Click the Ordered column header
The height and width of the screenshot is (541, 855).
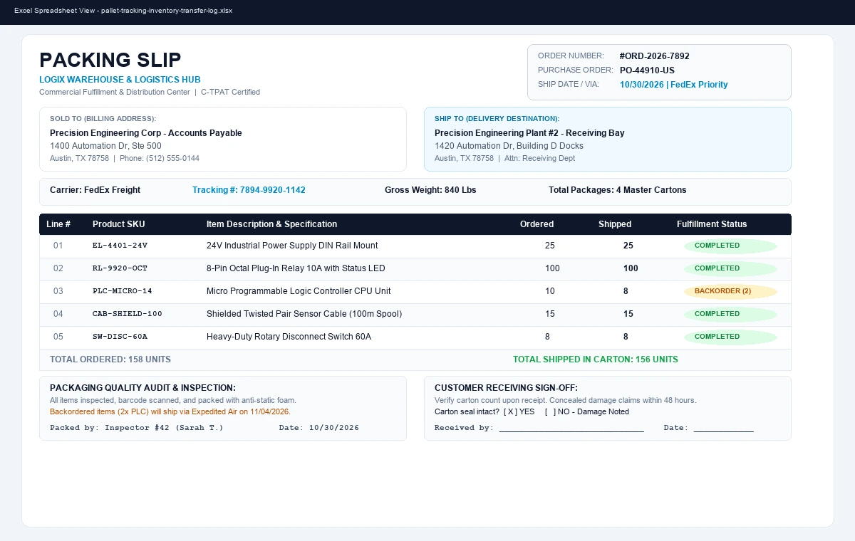(x=537, y=224)
